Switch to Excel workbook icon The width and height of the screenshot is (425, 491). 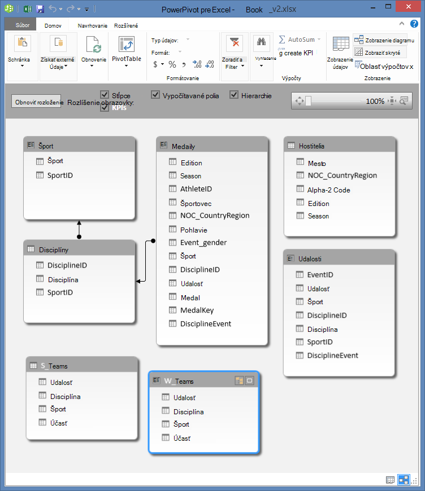tap(28, 9)
